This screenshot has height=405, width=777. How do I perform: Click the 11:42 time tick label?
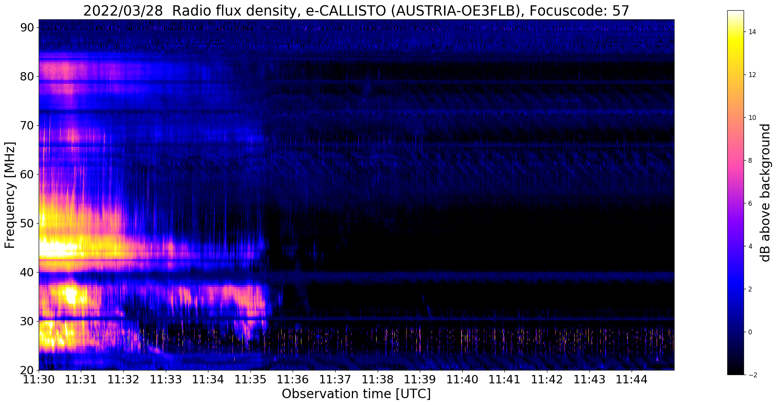pos(547,380)
